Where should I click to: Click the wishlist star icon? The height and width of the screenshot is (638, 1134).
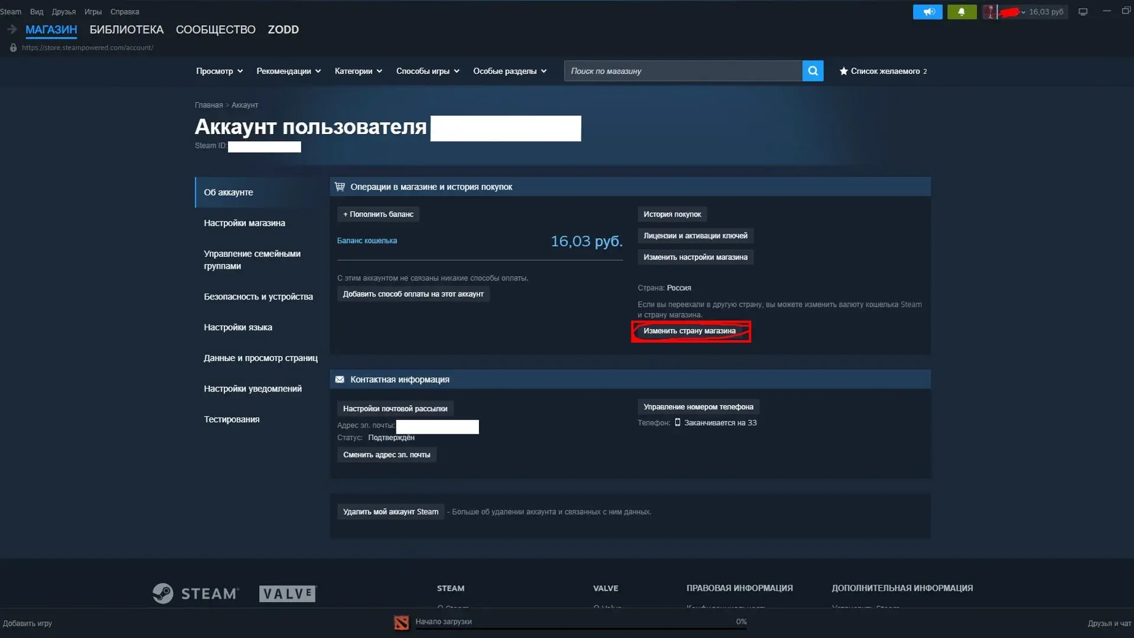pyautogui.click(x=843, y=71)
